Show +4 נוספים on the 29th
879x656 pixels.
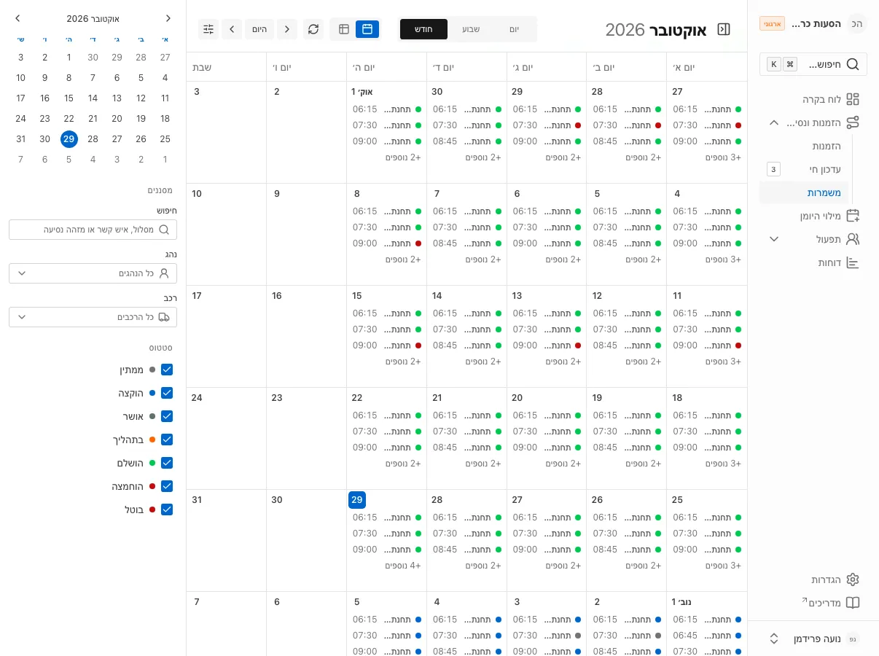(x=403, y=566)
